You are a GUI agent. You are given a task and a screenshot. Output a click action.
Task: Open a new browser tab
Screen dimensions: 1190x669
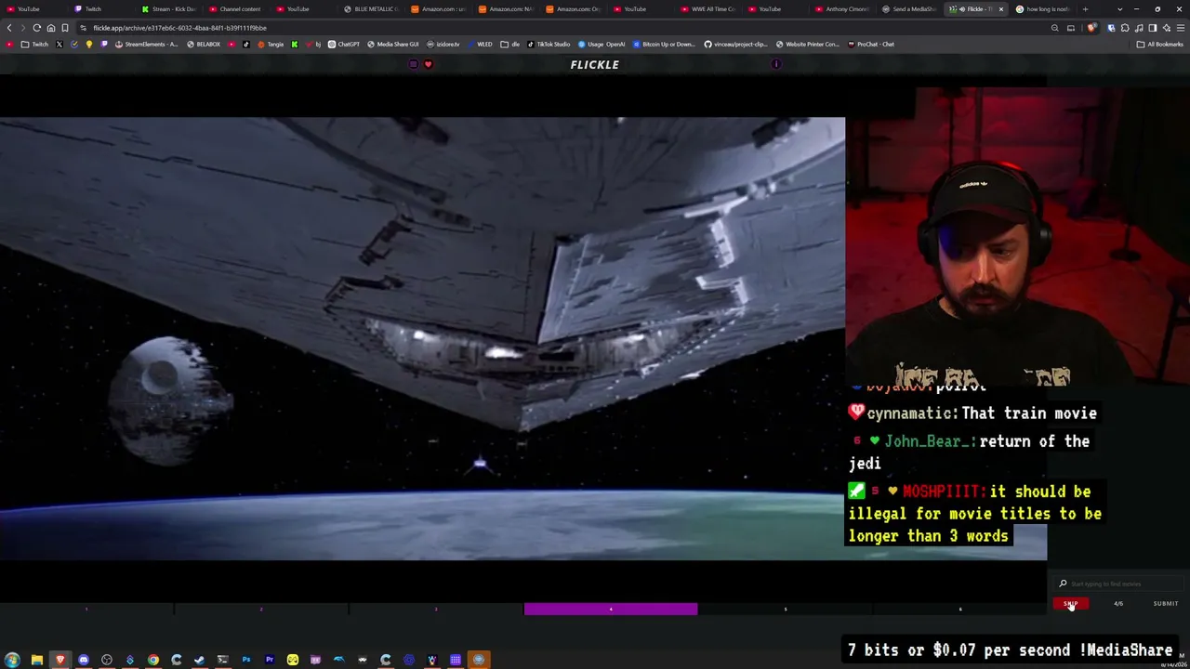pyautogui.click(x=1085, y=9)
